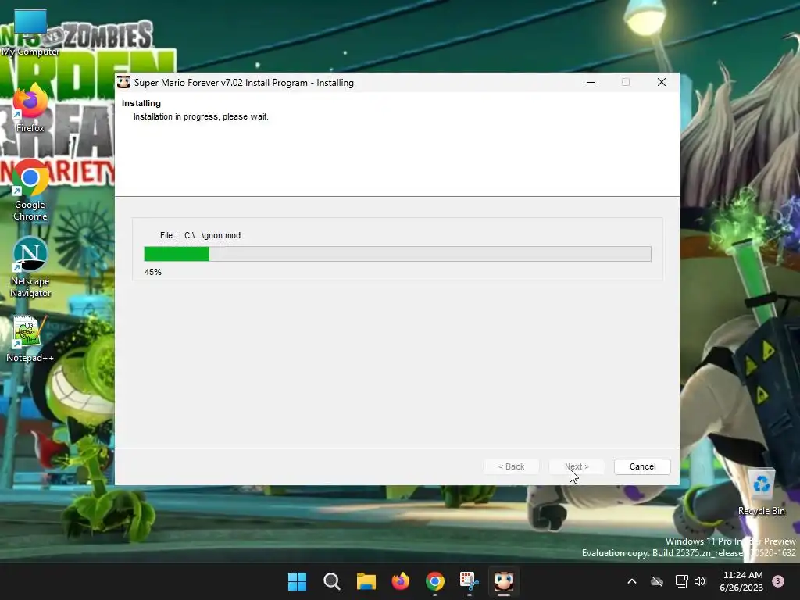Click the 45% progress label

[153, 272]
